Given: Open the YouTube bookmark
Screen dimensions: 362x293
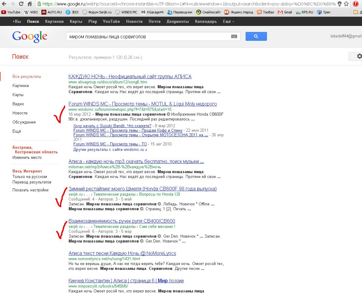Looking at the screenshot, I should pos(11,12).
